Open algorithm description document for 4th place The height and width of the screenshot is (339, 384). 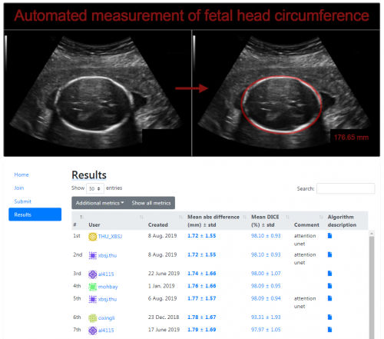coord(329,286)
